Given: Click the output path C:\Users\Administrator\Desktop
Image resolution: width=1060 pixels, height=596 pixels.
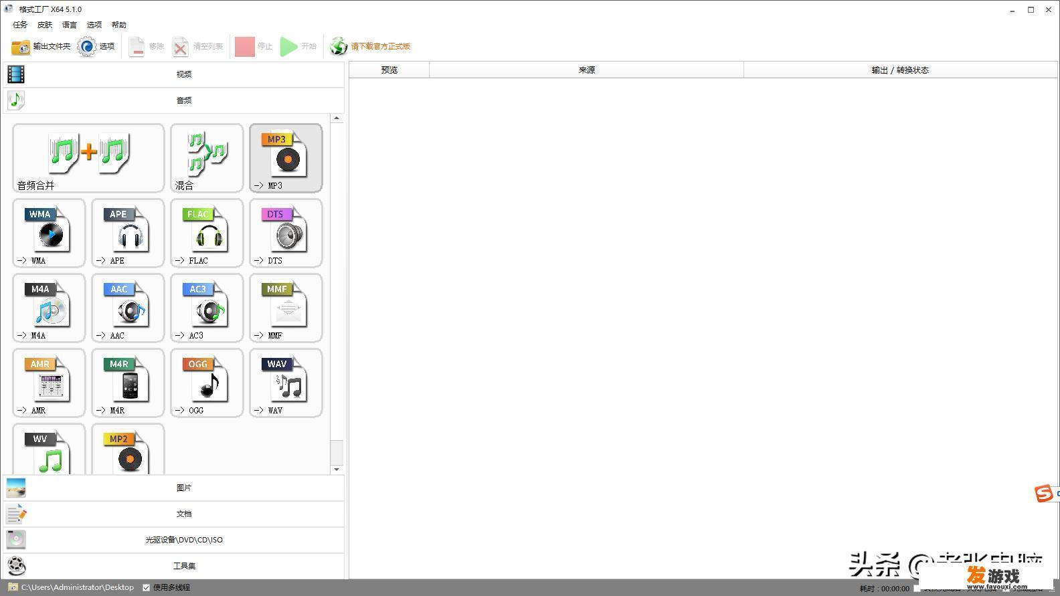Looking at the screenshot, I should pyautogui.click(x=78, y=587).
